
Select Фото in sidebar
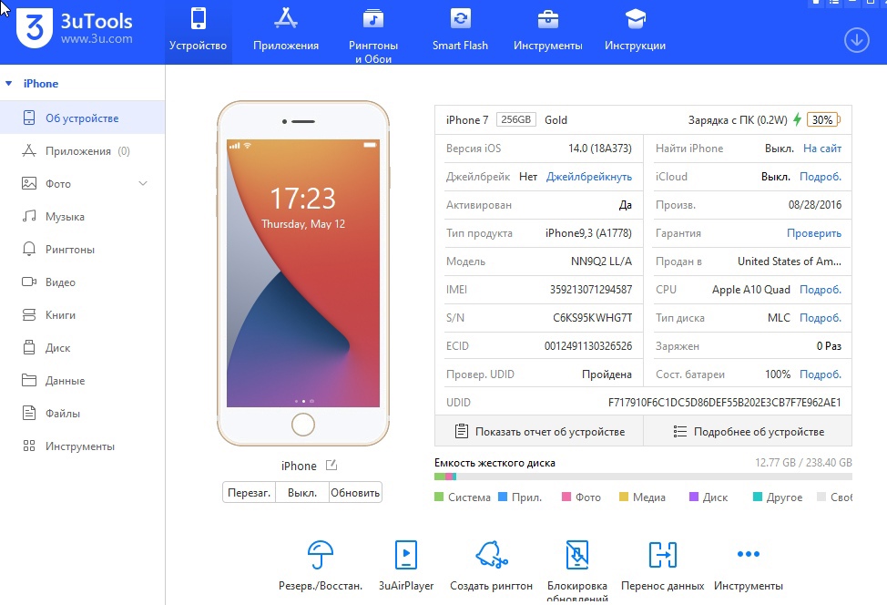coord(83,183)
